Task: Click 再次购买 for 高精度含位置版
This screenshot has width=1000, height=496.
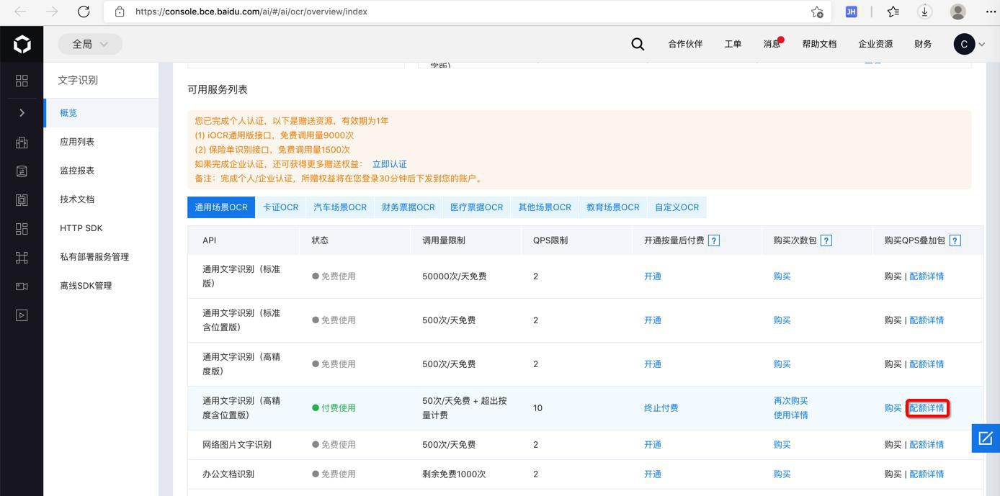Action: point(790,401)
